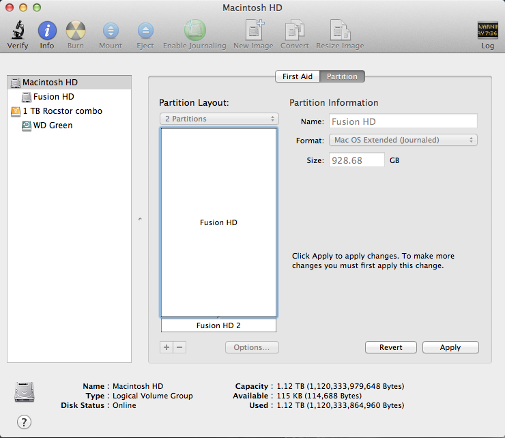Open the Info toolbar icon
This screenshot has width=505, height=438.
[x=47, y=30]
